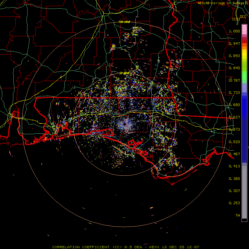Screen dimensions: 249x249
Task: Click the 0.360 legend value
Action: click(234, 179)
